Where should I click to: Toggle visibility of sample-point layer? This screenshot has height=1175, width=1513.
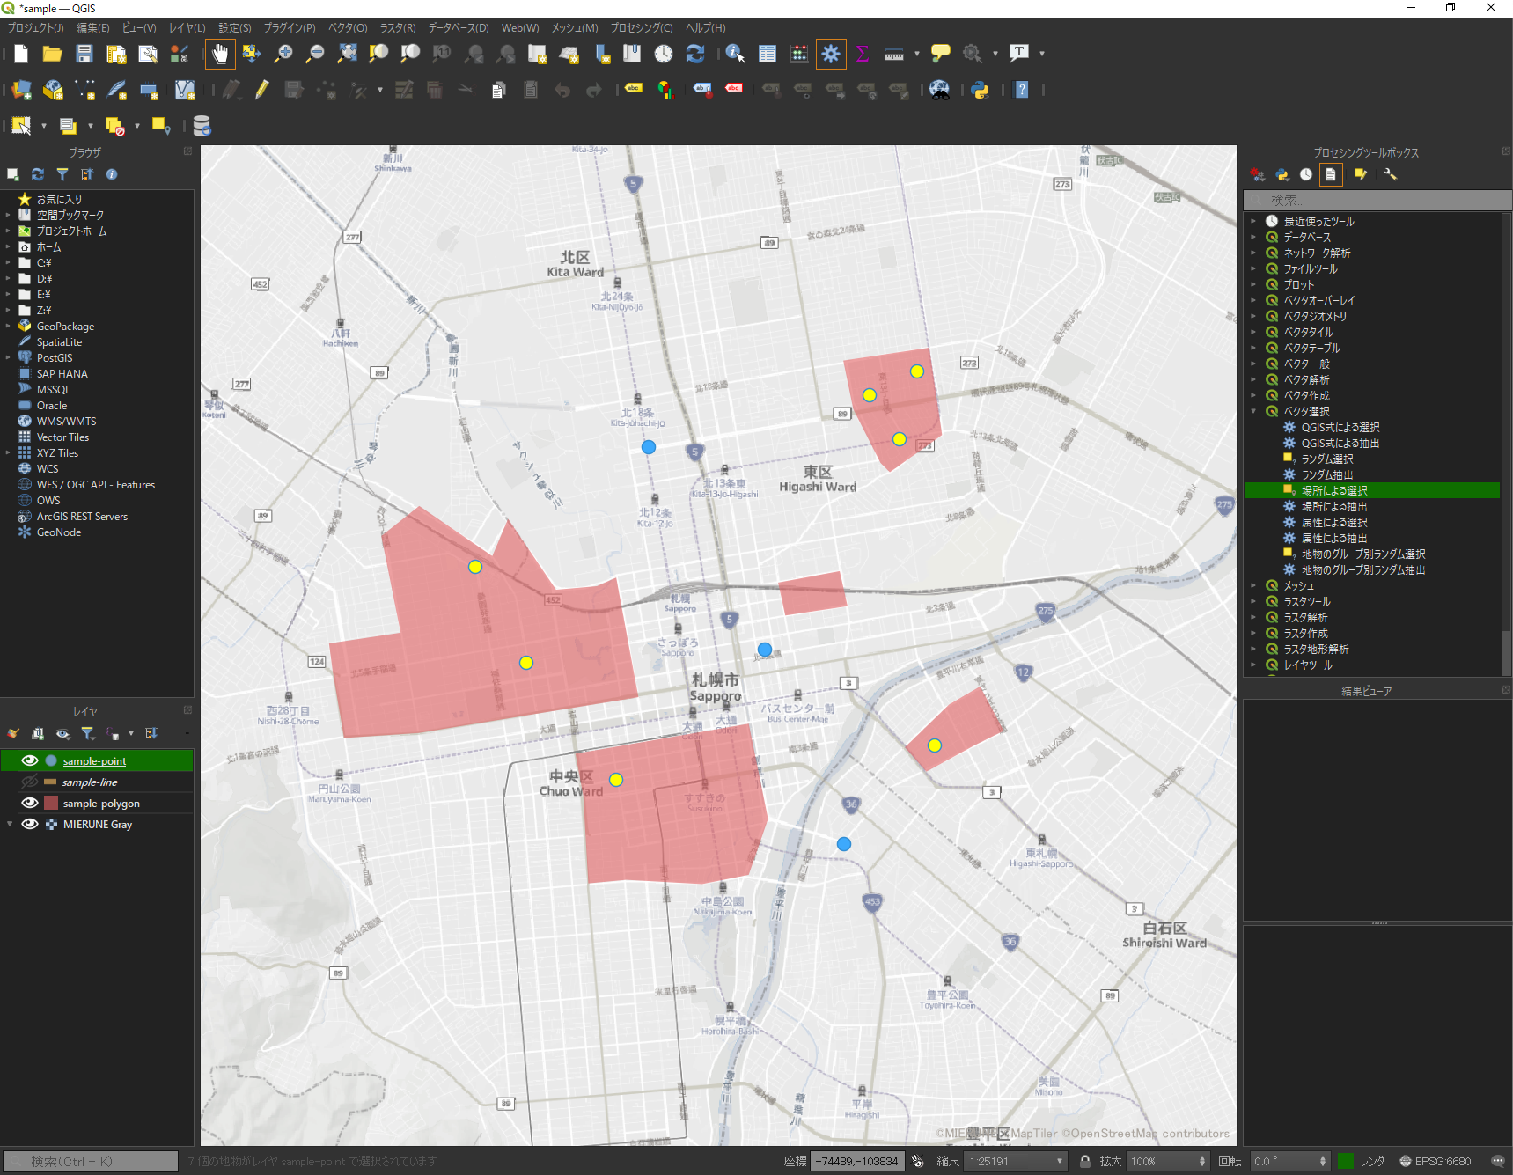click(x=30, y=760)
